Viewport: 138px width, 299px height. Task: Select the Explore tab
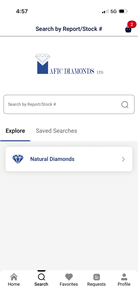point(15,131)
